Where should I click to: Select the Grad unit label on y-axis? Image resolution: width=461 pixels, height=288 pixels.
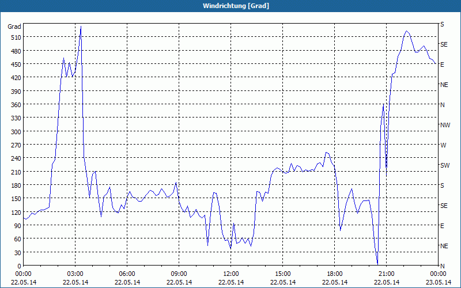[14, 26]
